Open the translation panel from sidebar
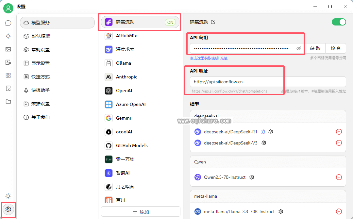353x219 pixels. point(8,62)
